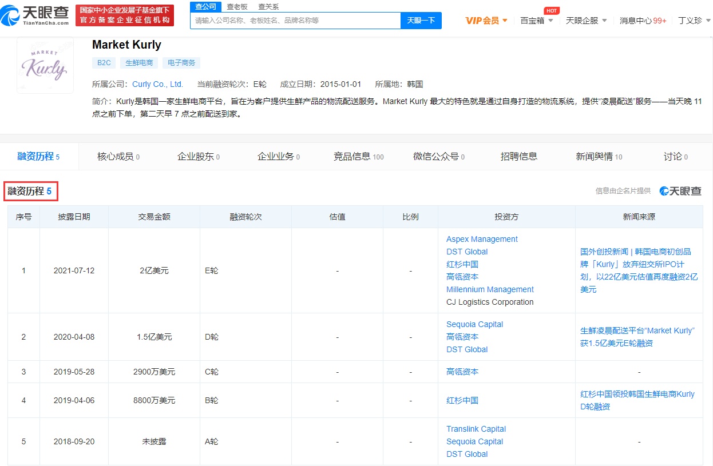Click the 1.5亿美元 transaction amount cell
Image resolution: width=713 pixels, height=466 pixels.
point(155,337)
